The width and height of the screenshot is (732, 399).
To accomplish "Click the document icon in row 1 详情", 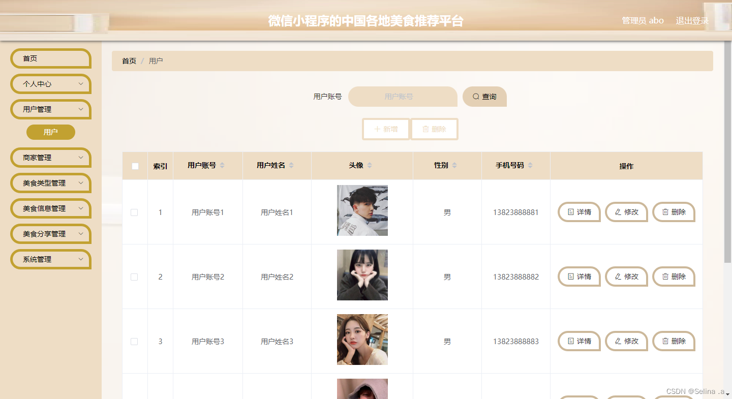I will [x=571, y=212].
